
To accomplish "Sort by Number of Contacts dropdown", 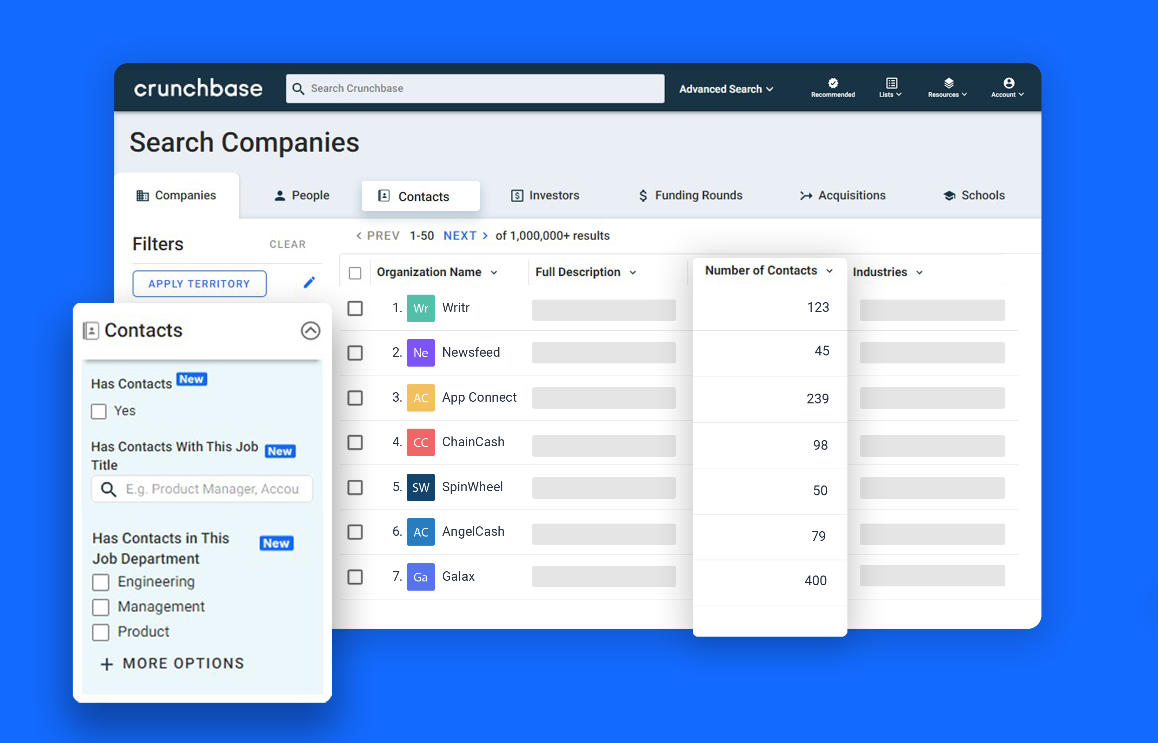I will [x=830, y=271].
